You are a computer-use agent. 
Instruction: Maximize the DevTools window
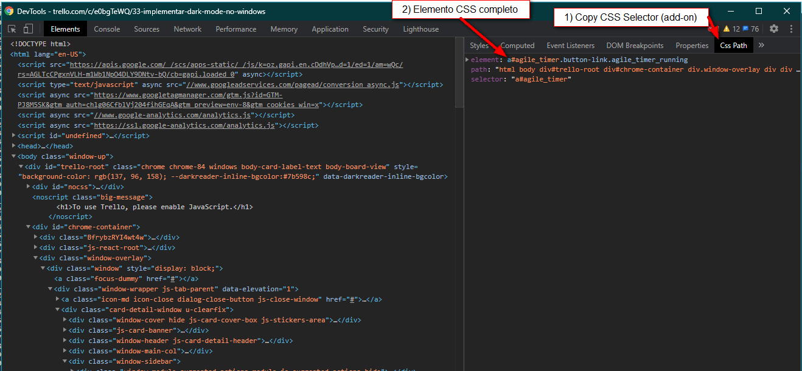(759, 11)
